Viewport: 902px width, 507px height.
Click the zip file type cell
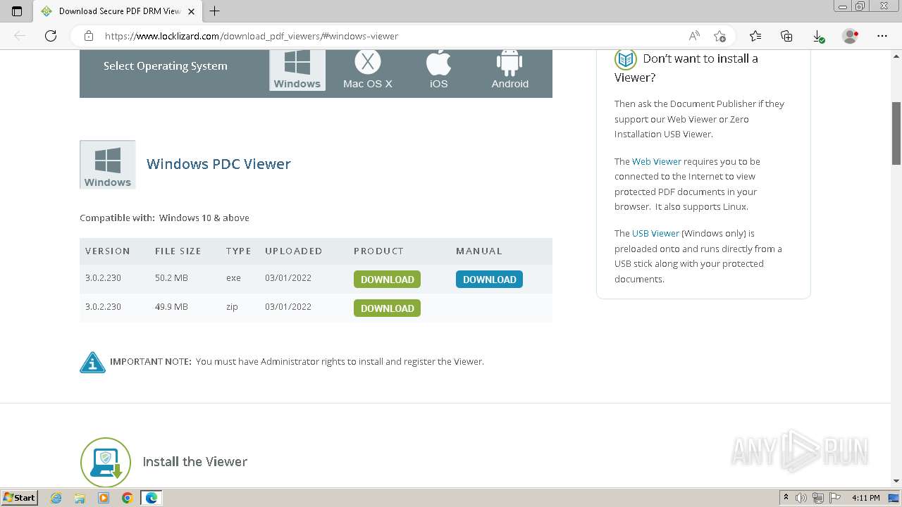233,307
